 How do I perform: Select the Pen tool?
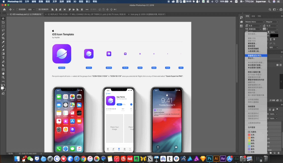click(3, 62)
